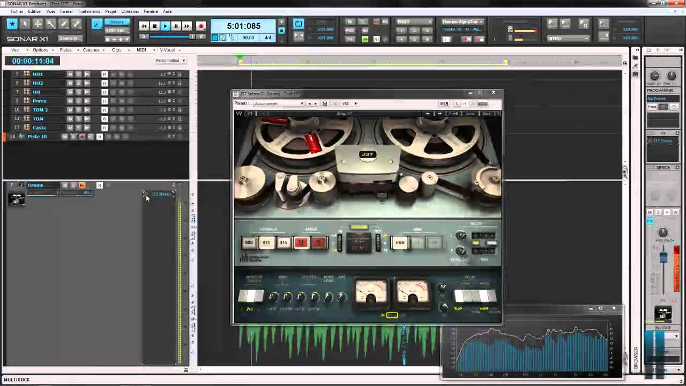Screen dimensions: 686x386
Task: Mute the HH1 track
Action: click(x=70, y=74)
